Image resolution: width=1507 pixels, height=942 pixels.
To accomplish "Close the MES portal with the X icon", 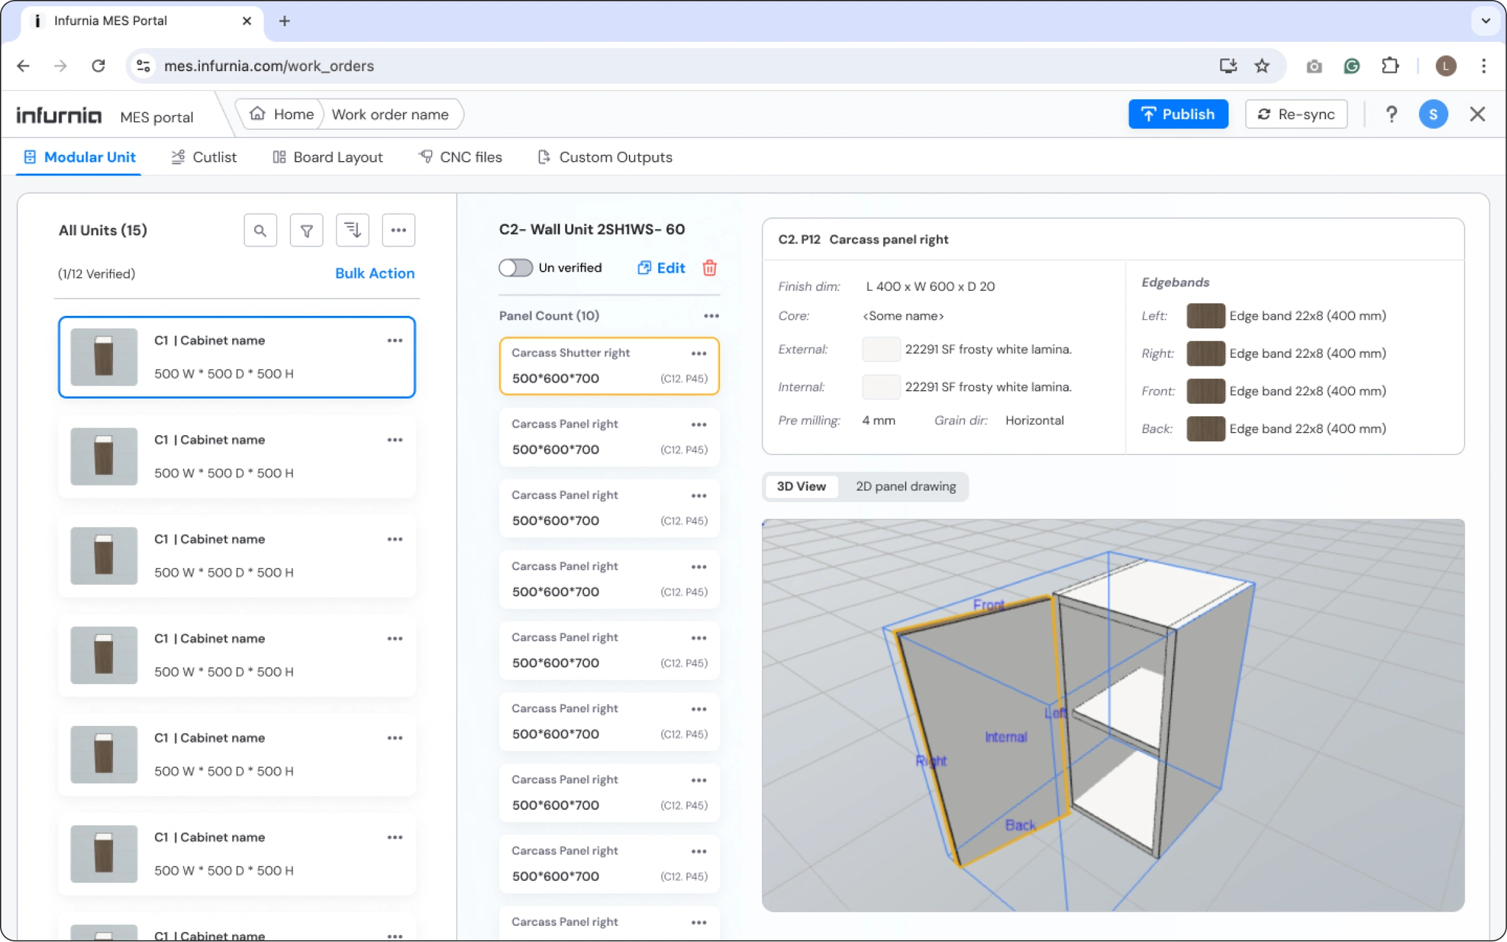I will (1478, 114).
